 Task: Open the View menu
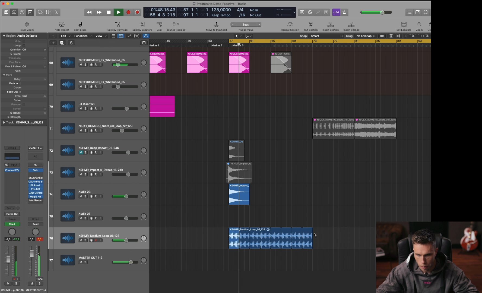pyautogui.click(x=99, y=36)
